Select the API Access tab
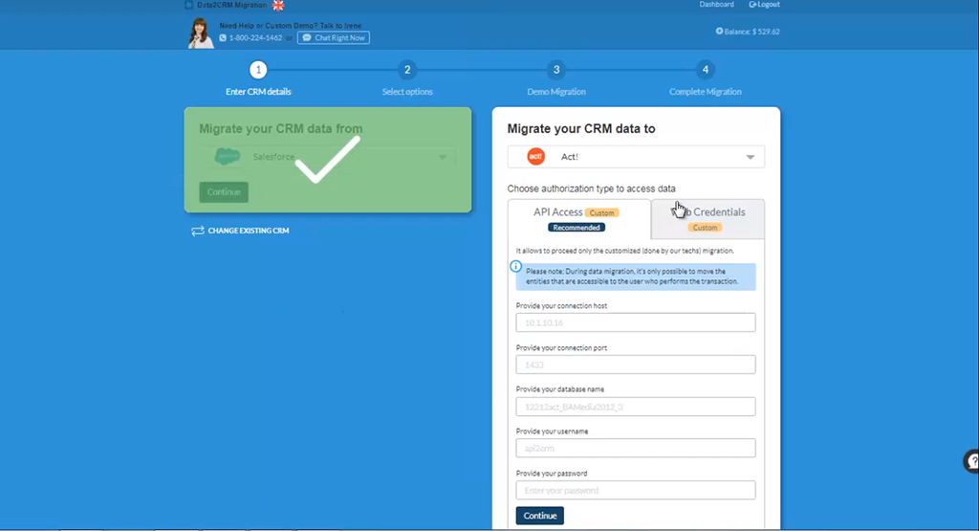This screenshot has height=531, width=979. pyautogui.click(x=578, y=219)
